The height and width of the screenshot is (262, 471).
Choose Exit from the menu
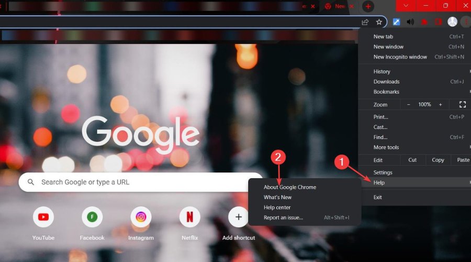(x=414, y=198)
